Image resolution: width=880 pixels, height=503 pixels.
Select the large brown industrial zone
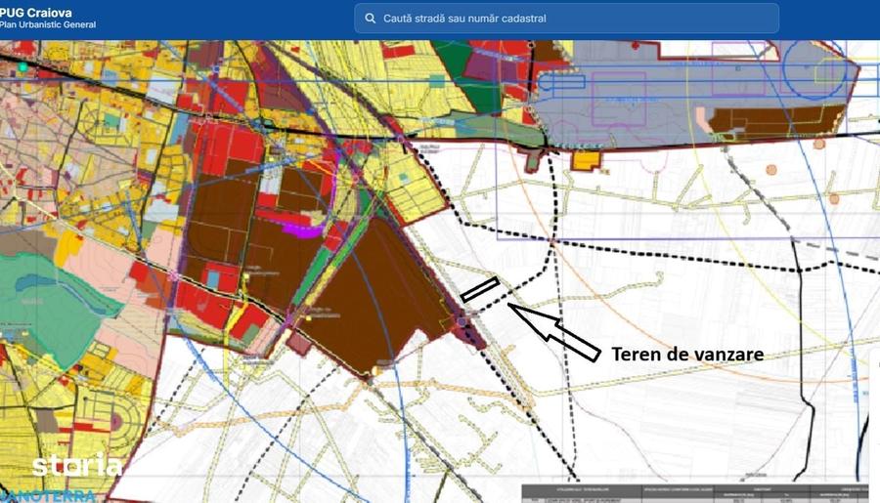(x=381, y=294)
